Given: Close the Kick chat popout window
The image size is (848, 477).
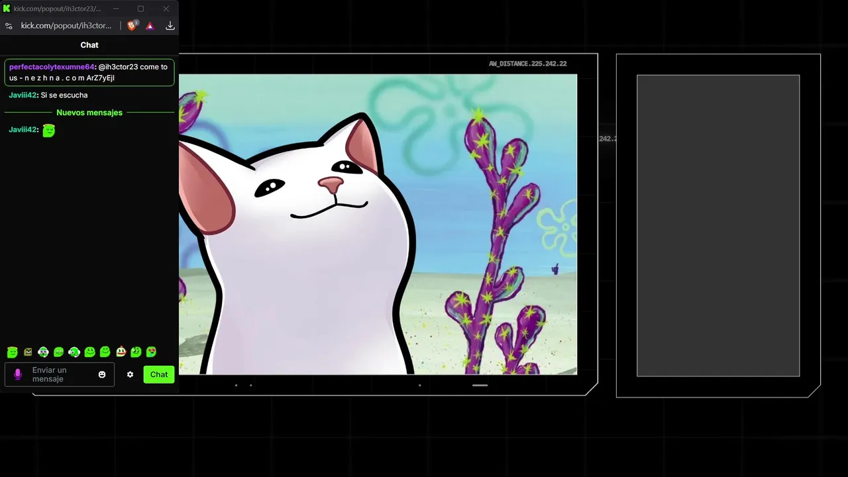Looking at the screenshot, I should tap(166, 9).
